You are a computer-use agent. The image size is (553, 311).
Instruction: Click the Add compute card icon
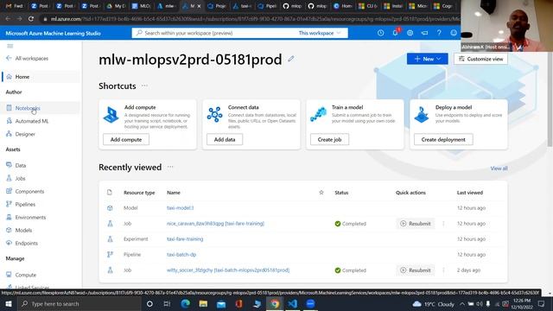click(111, 115)
